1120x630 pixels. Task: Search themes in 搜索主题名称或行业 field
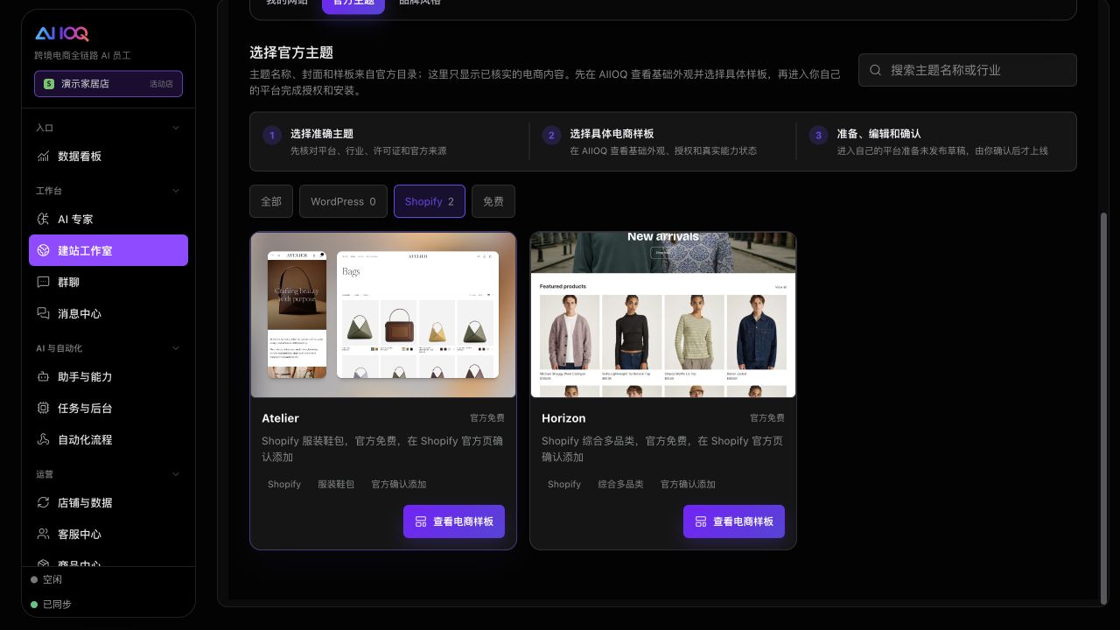[x=968, y=70]
